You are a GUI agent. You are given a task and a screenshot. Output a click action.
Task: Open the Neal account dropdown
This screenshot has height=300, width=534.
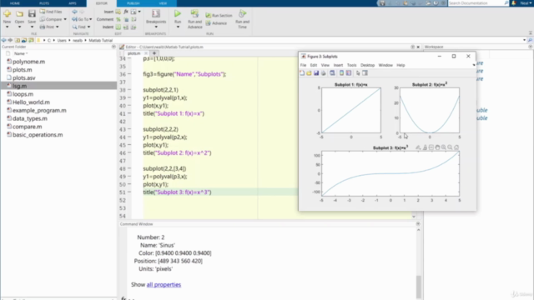click(x=526, y=3)
